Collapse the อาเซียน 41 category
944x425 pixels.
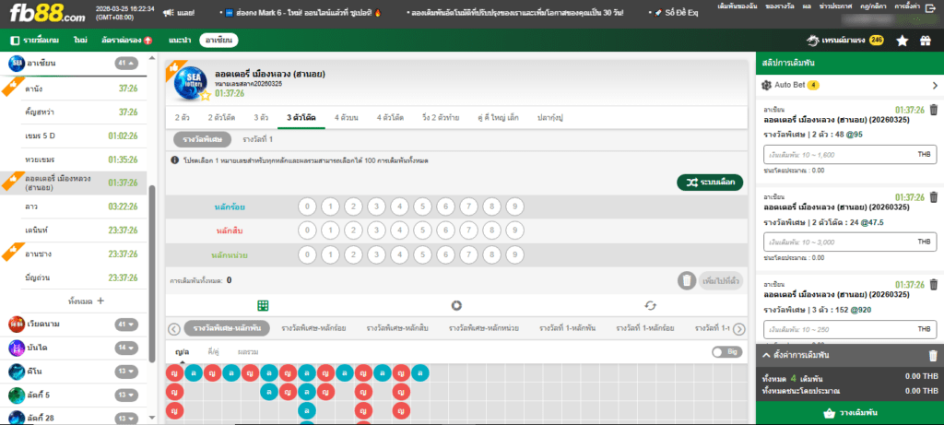[x=126, y=62]
